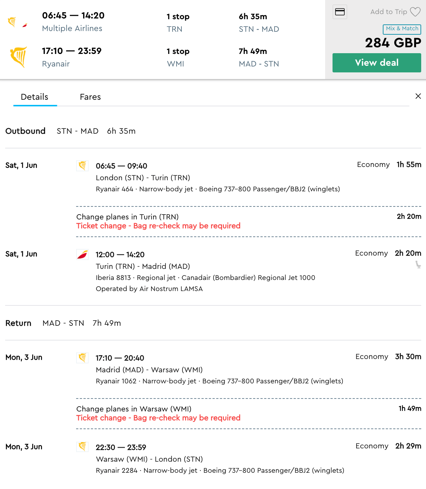Image resolution: width=426 pixels, height=489 pixels.
Task: Click the return 17:10 — 23:59 summary row
Action: tap(72, 51)
